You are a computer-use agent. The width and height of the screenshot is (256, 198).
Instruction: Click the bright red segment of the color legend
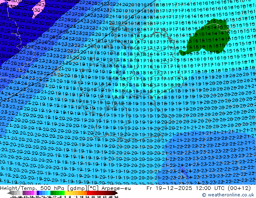click(88, 193)
